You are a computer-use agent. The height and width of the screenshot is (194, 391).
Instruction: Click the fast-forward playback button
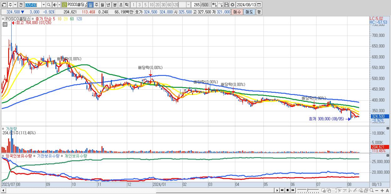(293, 190)
